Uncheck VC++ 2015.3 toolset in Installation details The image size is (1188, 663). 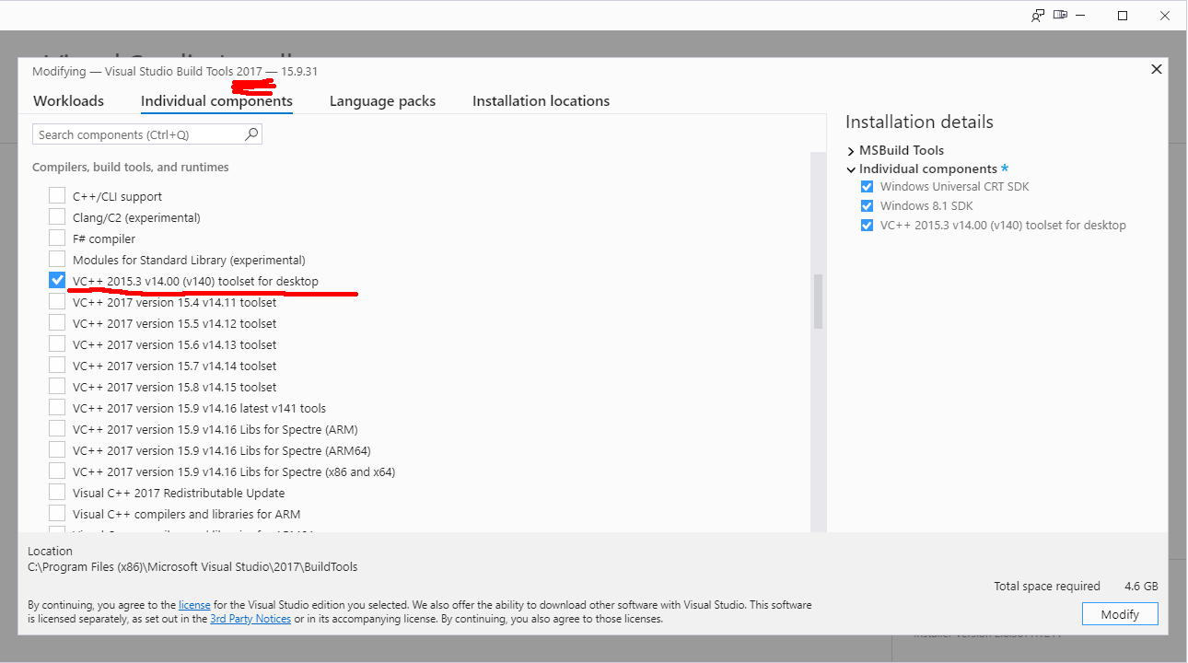pos(867,226)
